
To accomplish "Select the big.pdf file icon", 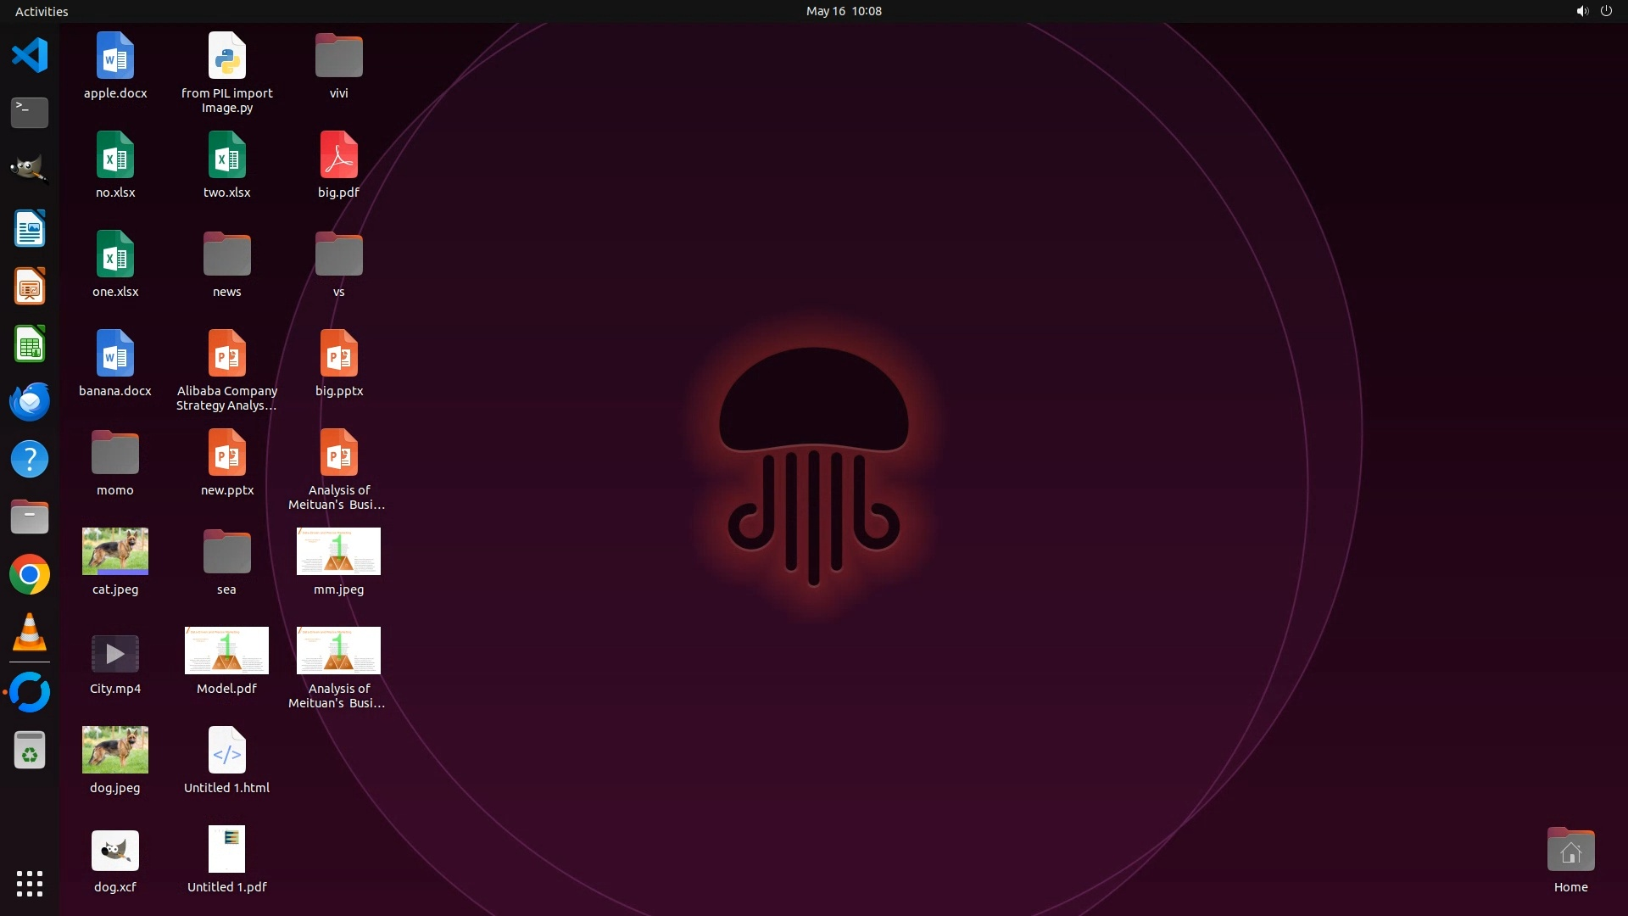I will pyautogui.click(x=338, y=155).
